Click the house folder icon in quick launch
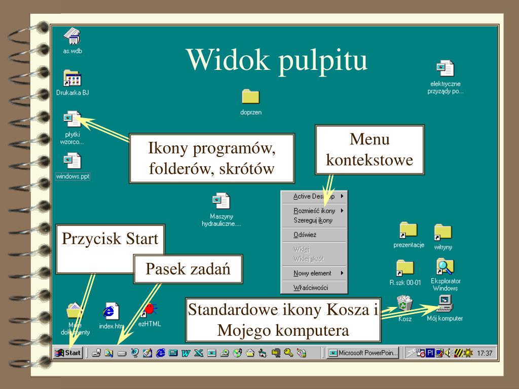Screen dimensions: 519x389 pyautogui.click(x=250, y=353)
